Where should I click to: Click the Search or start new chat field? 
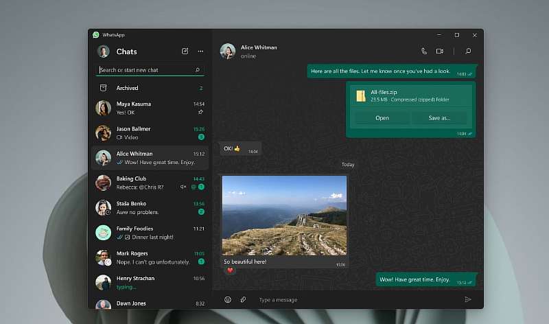[144, 70]
